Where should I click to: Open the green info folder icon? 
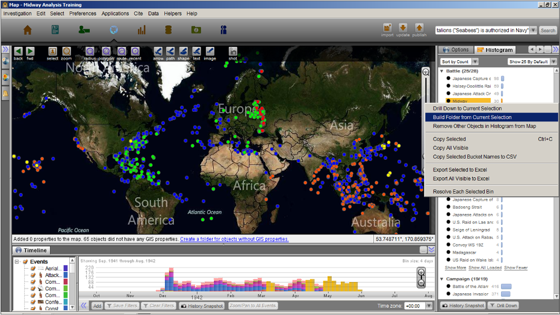196,29
